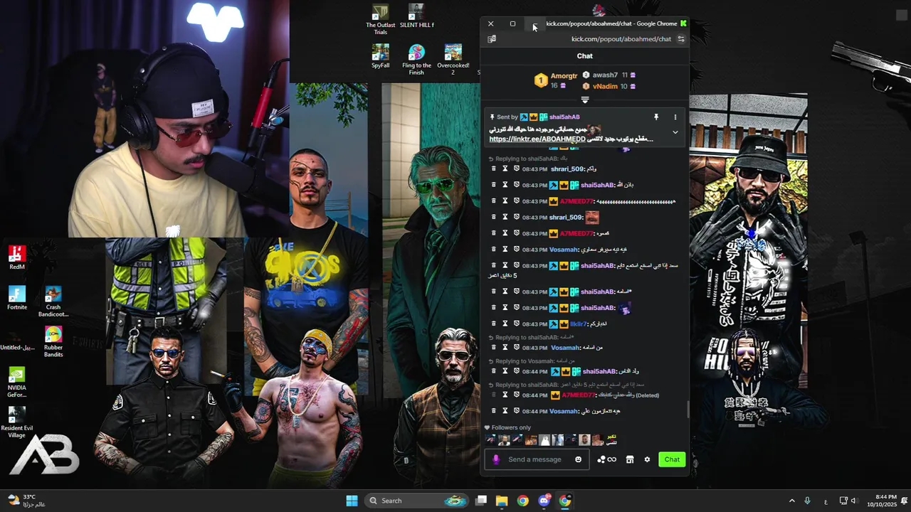Open Task View on the taskbar
Viewport: 911px width, 512px height.
[x=481, y=501]
